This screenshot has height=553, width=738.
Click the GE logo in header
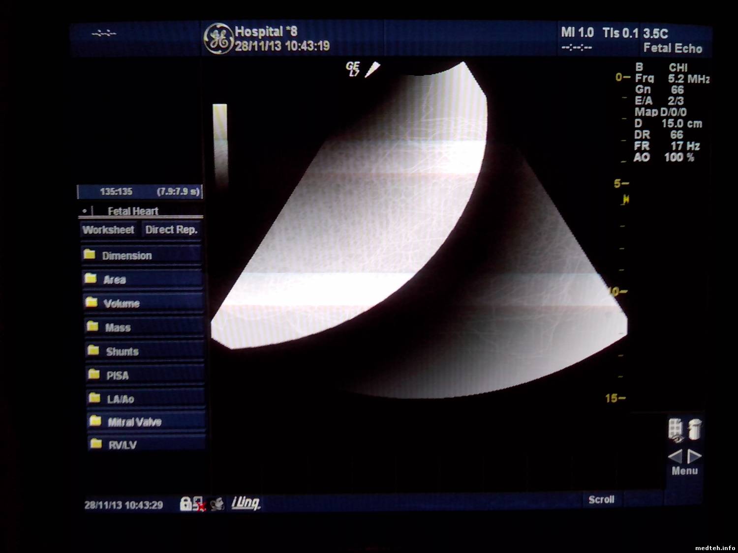[218, 38]
